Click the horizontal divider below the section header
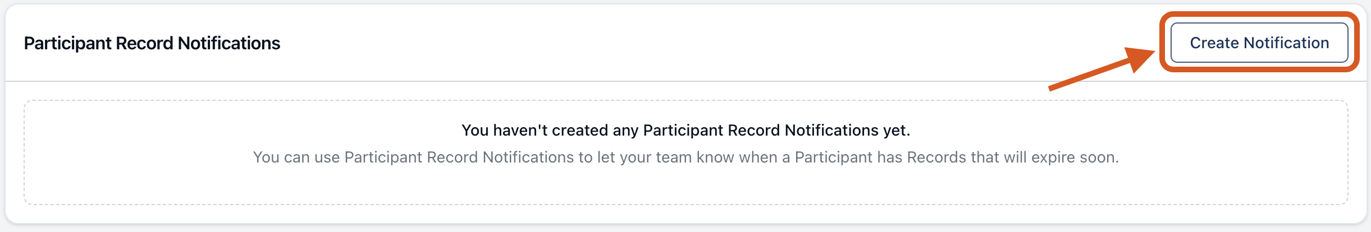This screenshot has width=1371, height=232. click(x=561, y=81)
